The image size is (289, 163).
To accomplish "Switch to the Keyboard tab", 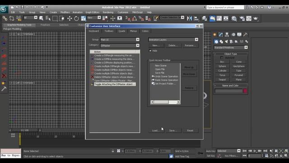I will click(93, 31).
